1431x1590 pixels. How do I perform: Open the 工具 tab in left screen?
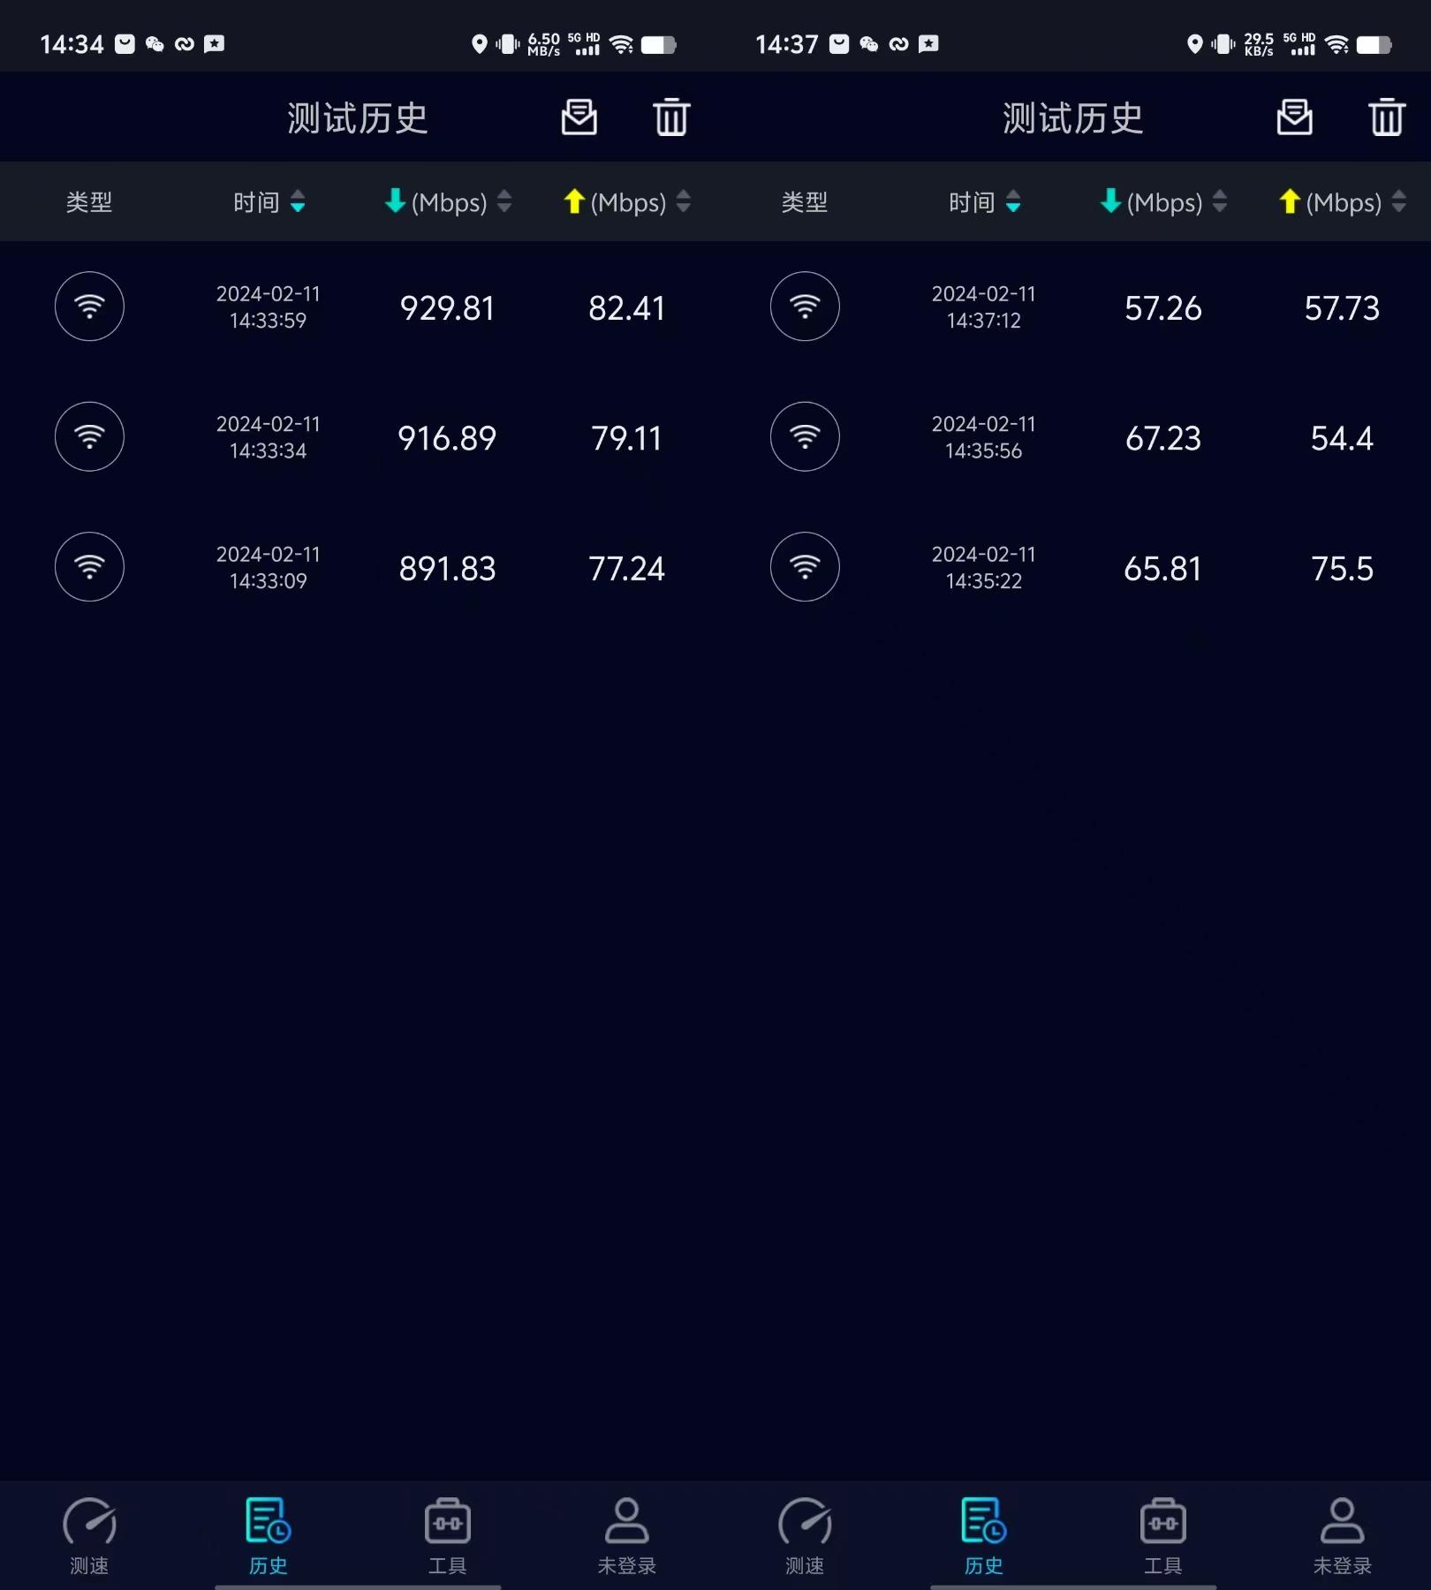coord(448,1537)
